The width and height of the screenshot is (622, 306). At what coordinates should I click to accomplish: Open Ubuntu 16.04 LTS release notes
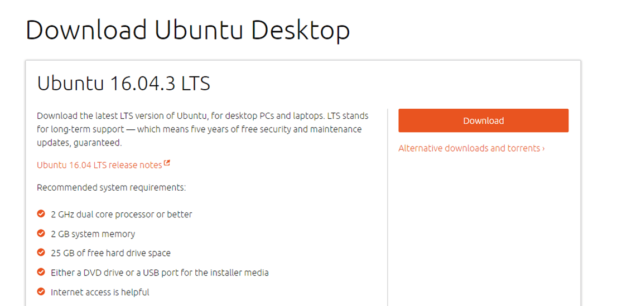[x=99, y=165]
